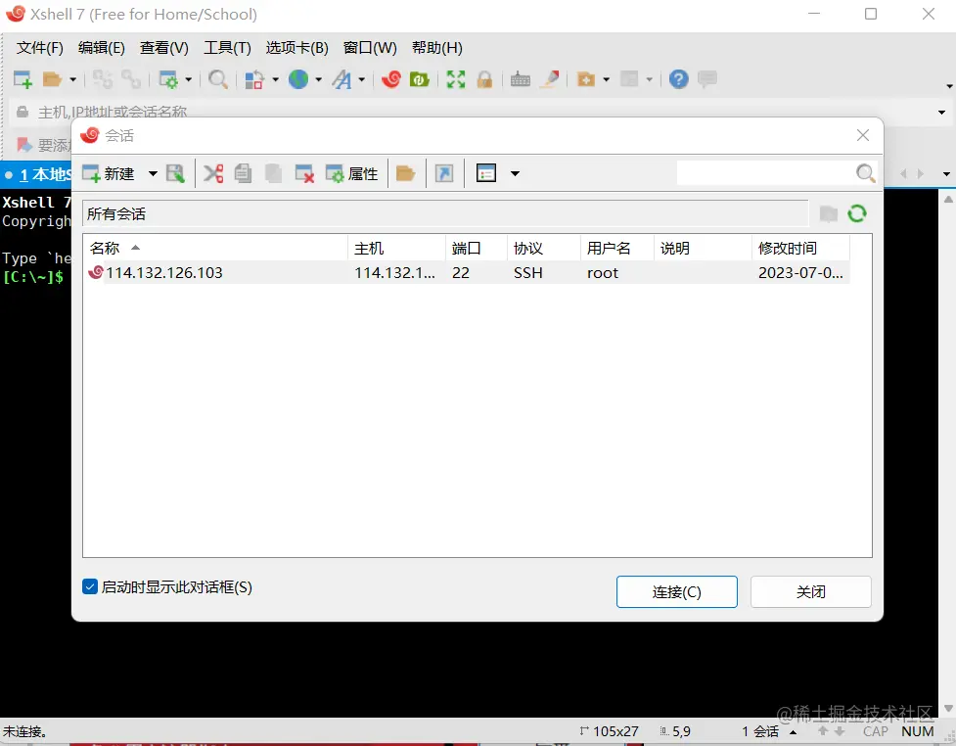Screen dimensions: 956x746
Task: Open the 工具(T) menu
Action: coord(227,48)
